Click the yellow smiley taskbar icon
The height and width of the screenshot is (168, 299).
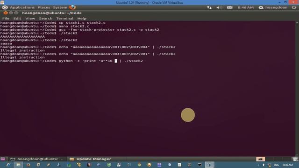(149, 165)
